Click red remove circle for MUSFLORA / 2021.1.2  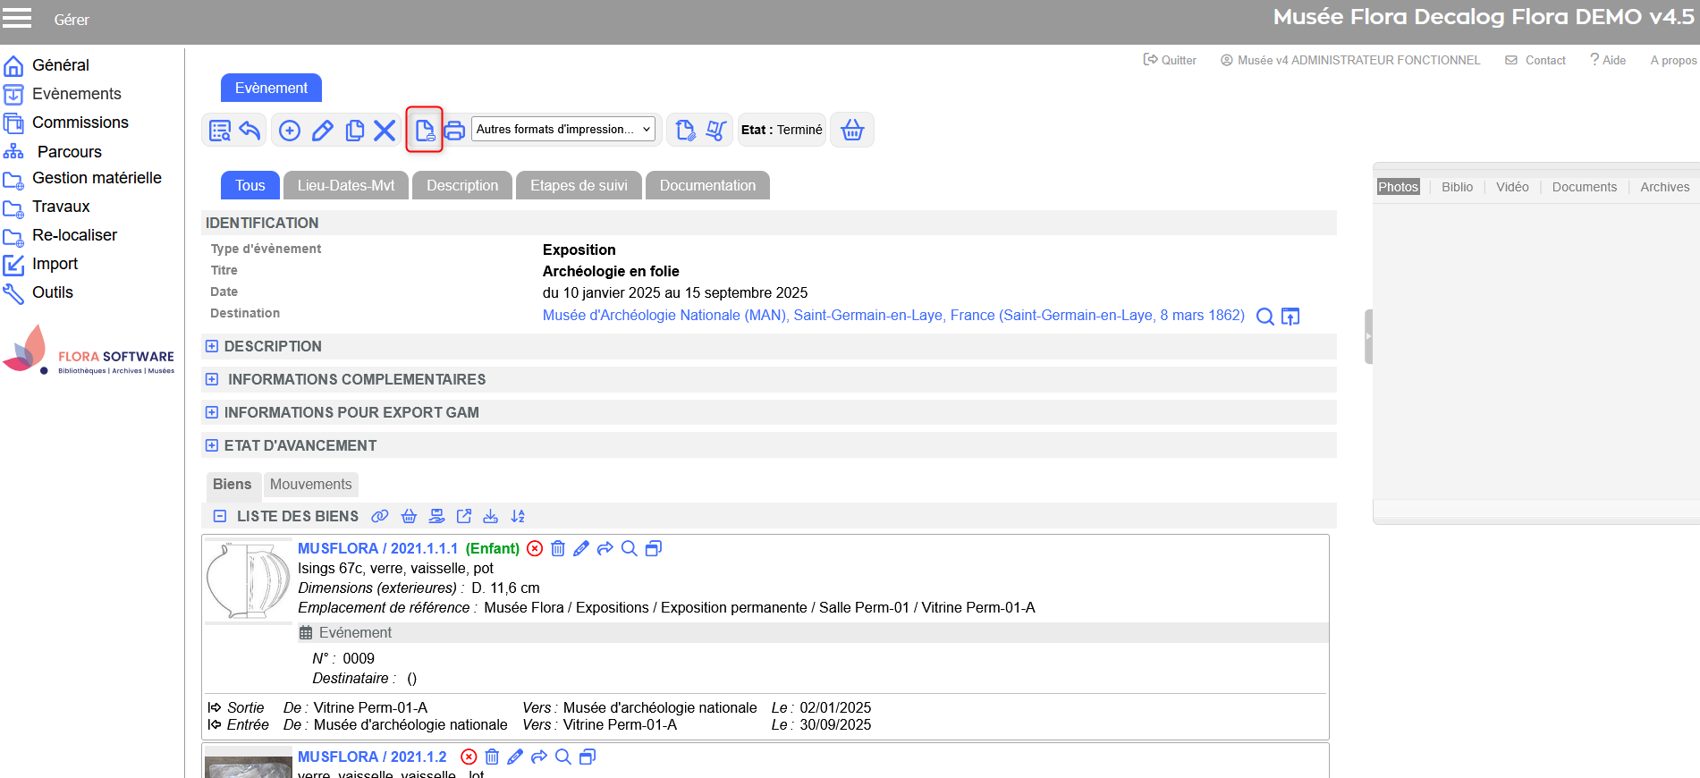(469, 757)
